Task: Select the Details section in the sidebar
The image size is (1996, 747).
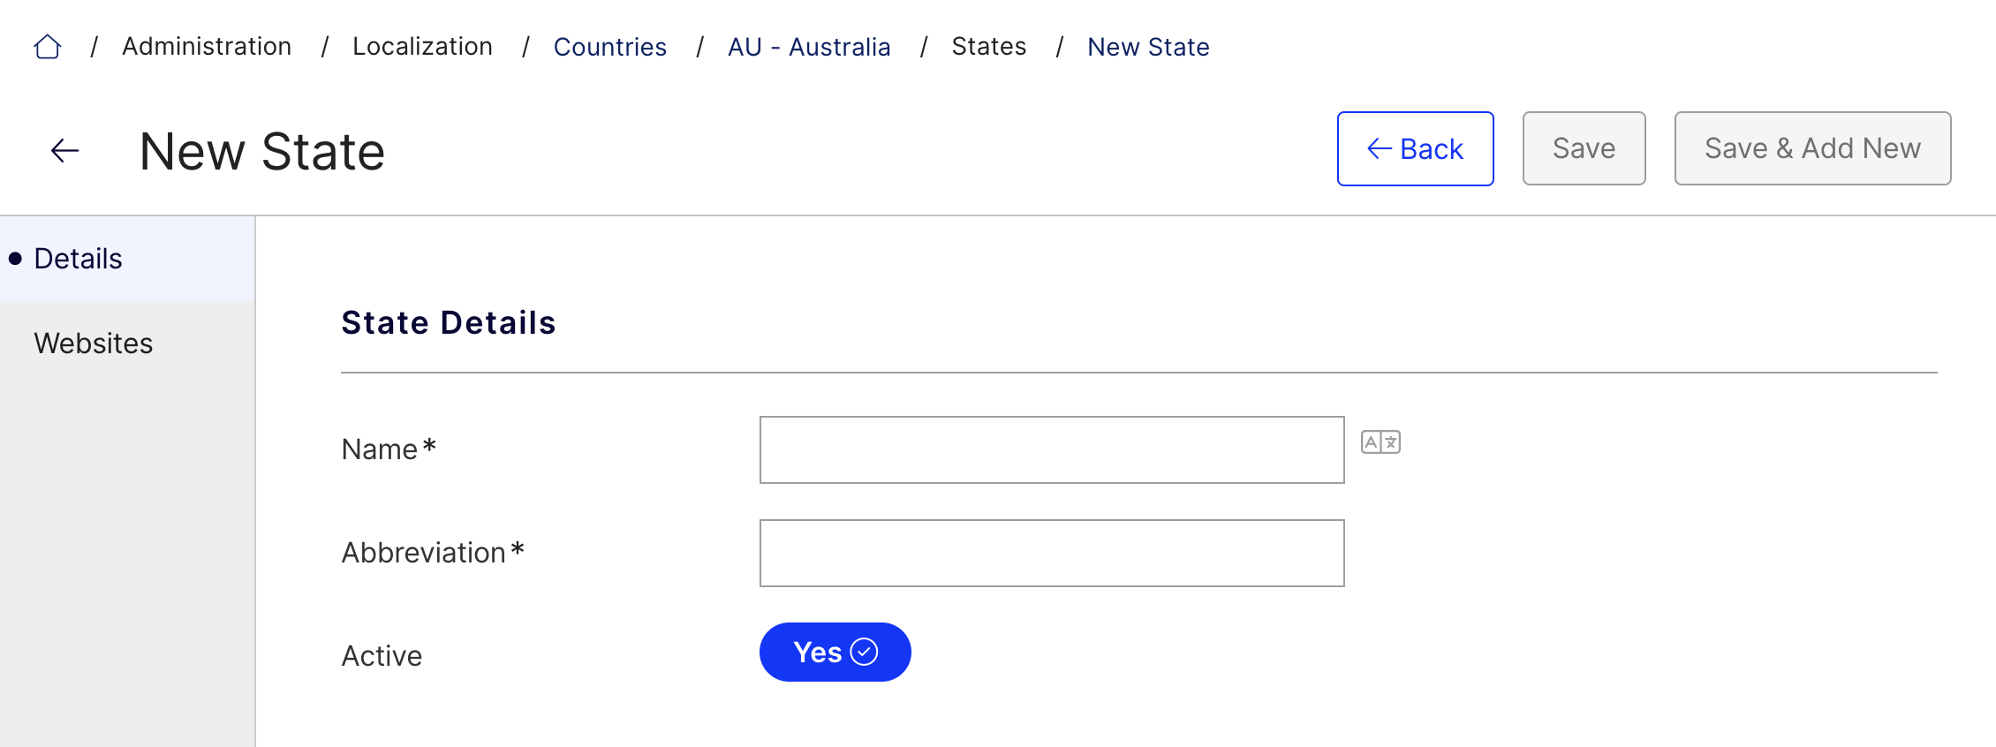Action: 78,258
